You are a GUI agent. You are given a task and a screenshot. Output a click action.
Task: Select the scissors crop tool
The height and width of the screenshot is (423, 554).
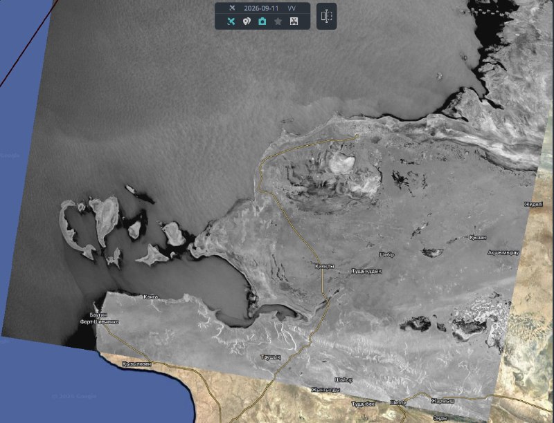pos(294,21)
